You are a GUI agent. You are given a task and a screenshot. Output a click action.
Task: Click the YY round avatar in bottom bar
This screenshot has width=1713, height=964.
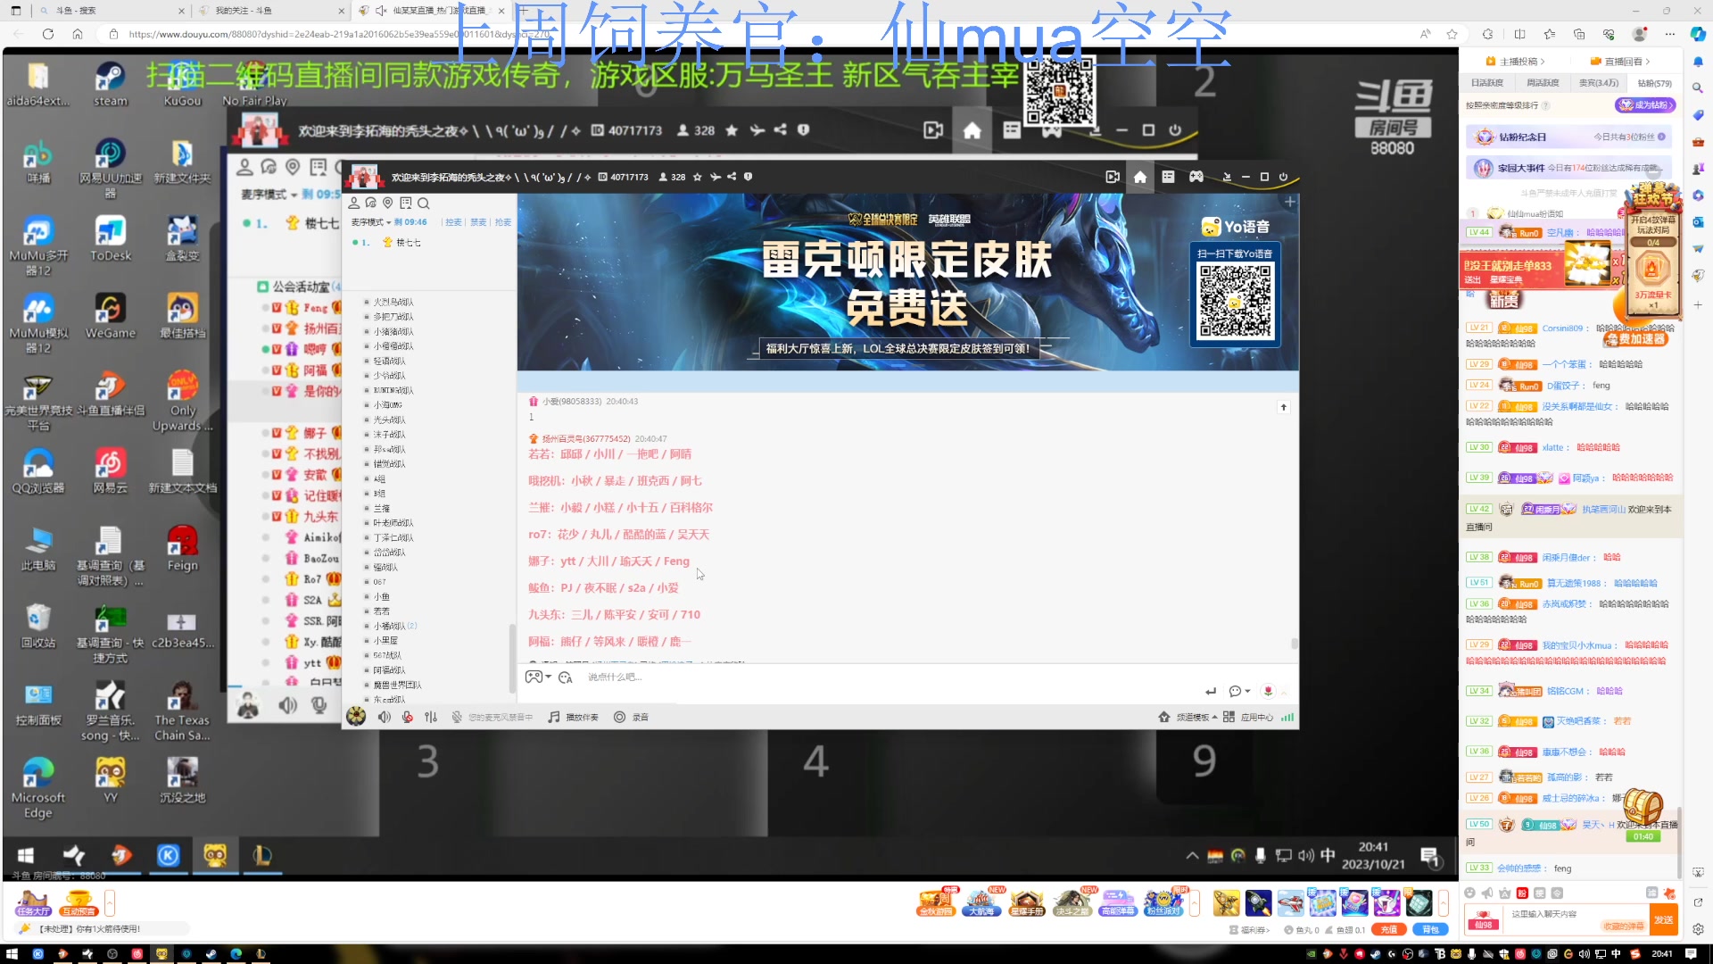click(x=356, y=717)
